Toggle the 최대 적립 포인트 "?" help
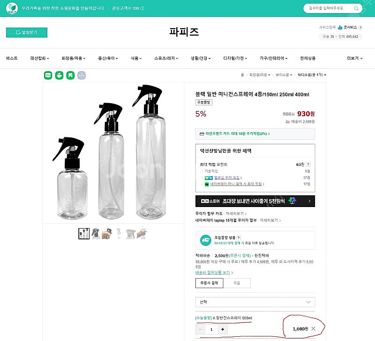375x341 pixels. pyautogui.click(x=308, y=164)
